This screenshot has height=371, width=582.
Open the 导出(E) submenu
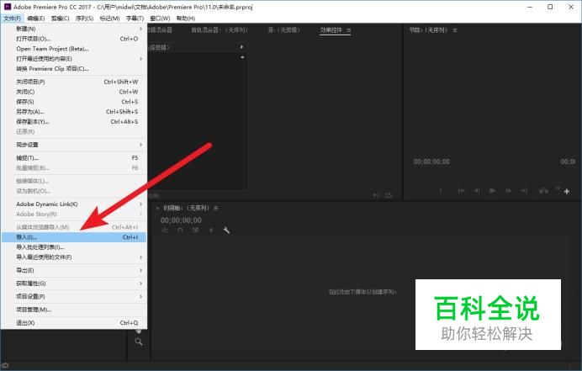point(74,270)
